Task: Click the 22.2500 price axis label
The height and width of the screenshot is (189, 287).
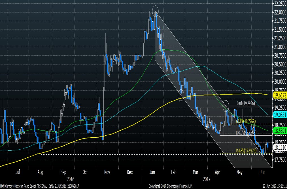Action: [x=280, y=4]
